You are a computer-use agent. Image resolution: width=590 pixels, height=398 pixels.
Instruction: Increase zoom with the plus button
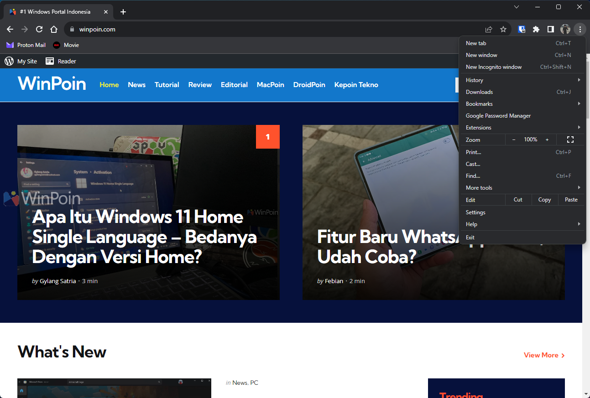[x=547, y=140]
